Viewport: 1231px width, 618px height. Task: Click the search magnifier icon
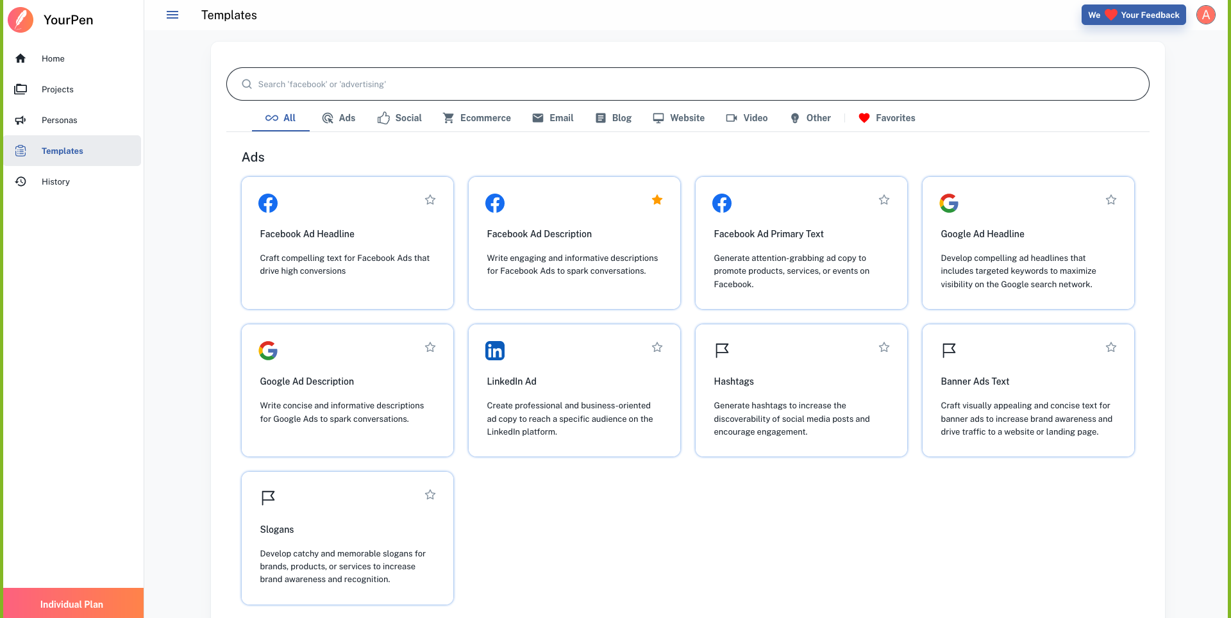(247, 84)
